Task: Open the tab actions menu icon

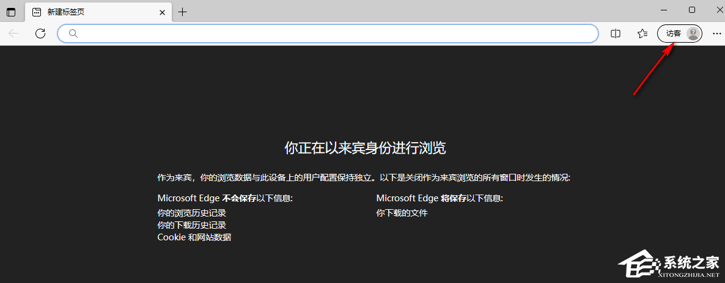Action: tap(11, 12)
